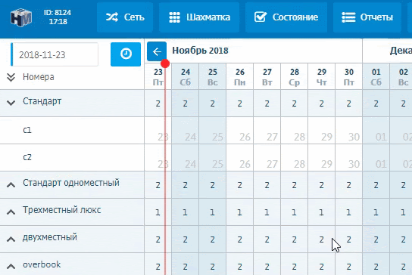Click the clock today button
Screen dimensions: 412x275
tap(126, 54)
